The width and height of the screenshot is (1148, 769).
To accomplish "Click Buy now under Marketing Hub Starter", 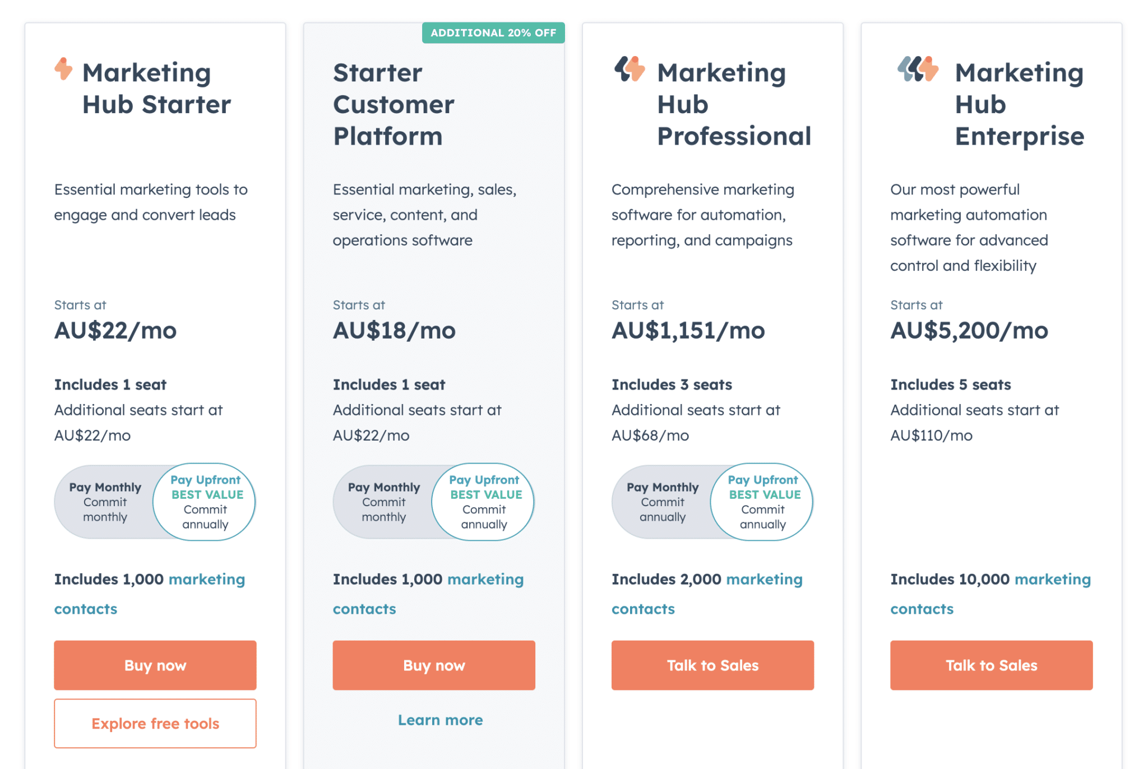I will point(155,665).
